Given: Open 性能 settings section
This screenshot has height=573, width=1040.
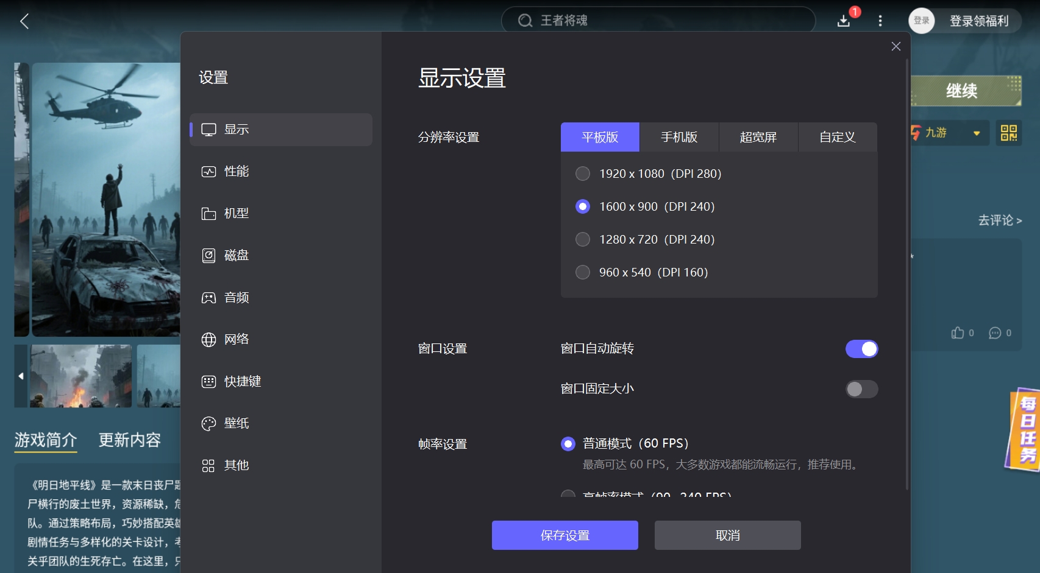Looking at the screenshot, I should click(x=281, y=172).
